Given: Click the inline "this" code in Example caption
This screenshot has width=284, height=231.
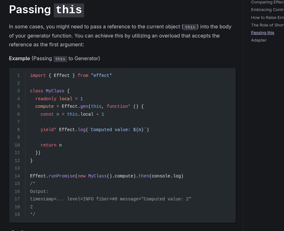Looking at the screenshot, I should [x=60, y=59].
